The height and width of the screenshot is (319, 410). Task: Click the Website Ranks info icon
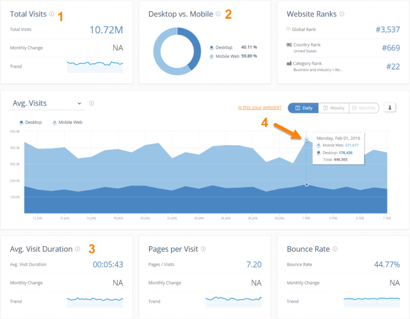[342, 15]
